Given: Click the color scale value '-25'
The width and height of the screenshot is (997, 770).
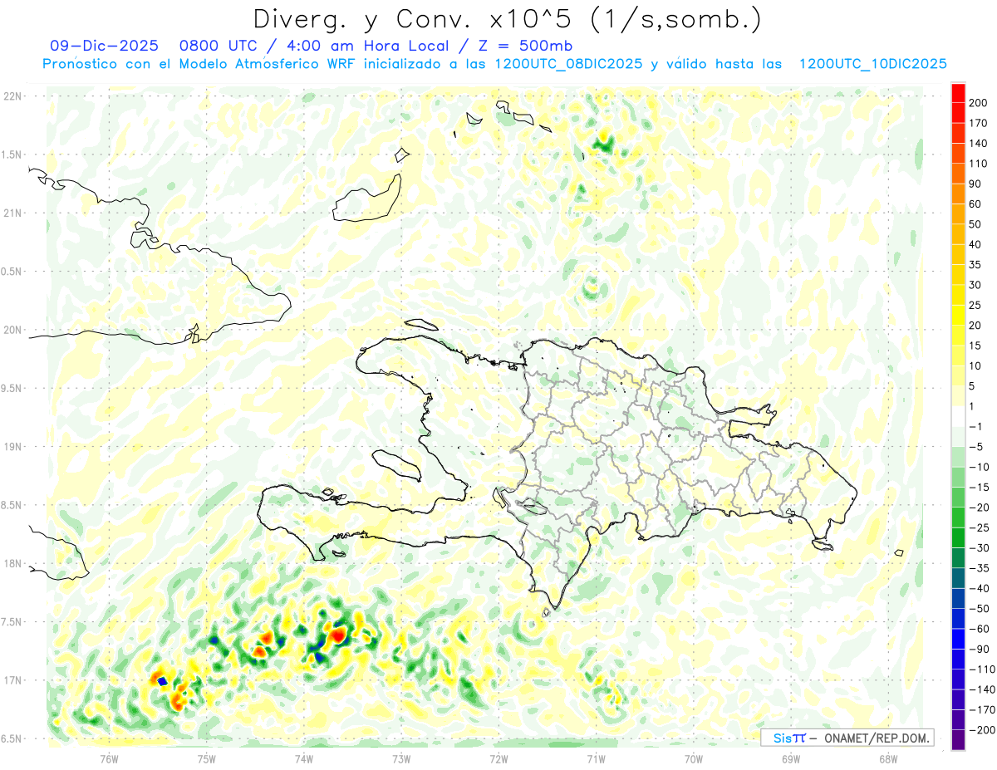Looking at the screenshot, I should [x=980, y=527].
